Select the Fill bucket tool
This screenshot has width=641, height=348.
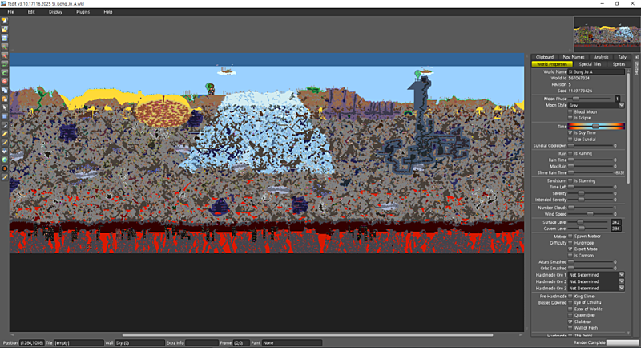tap(5, 152)
